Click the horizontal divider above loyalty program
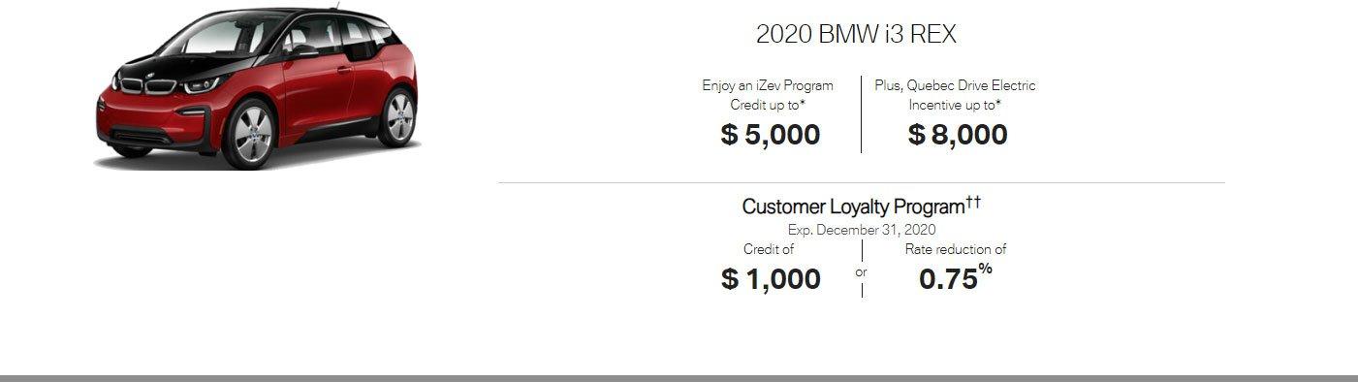Screen dimensions: 1358x382 click(861, 182)
